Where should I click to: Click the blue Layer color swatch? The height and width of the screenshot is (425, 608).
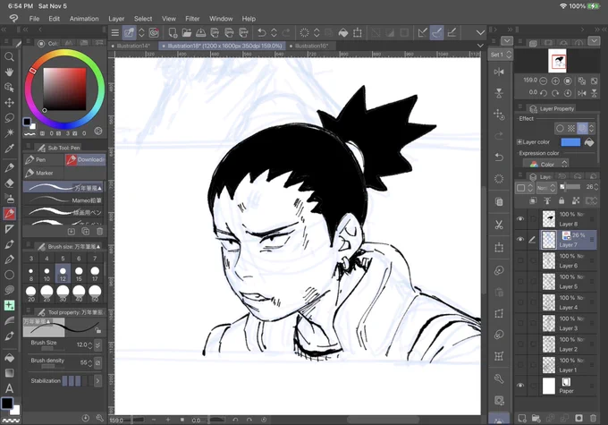coord(570,142)
